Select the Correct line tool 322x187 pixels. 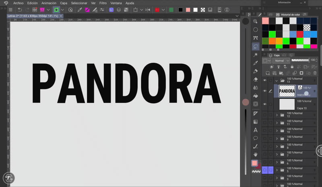pos(256,146)
